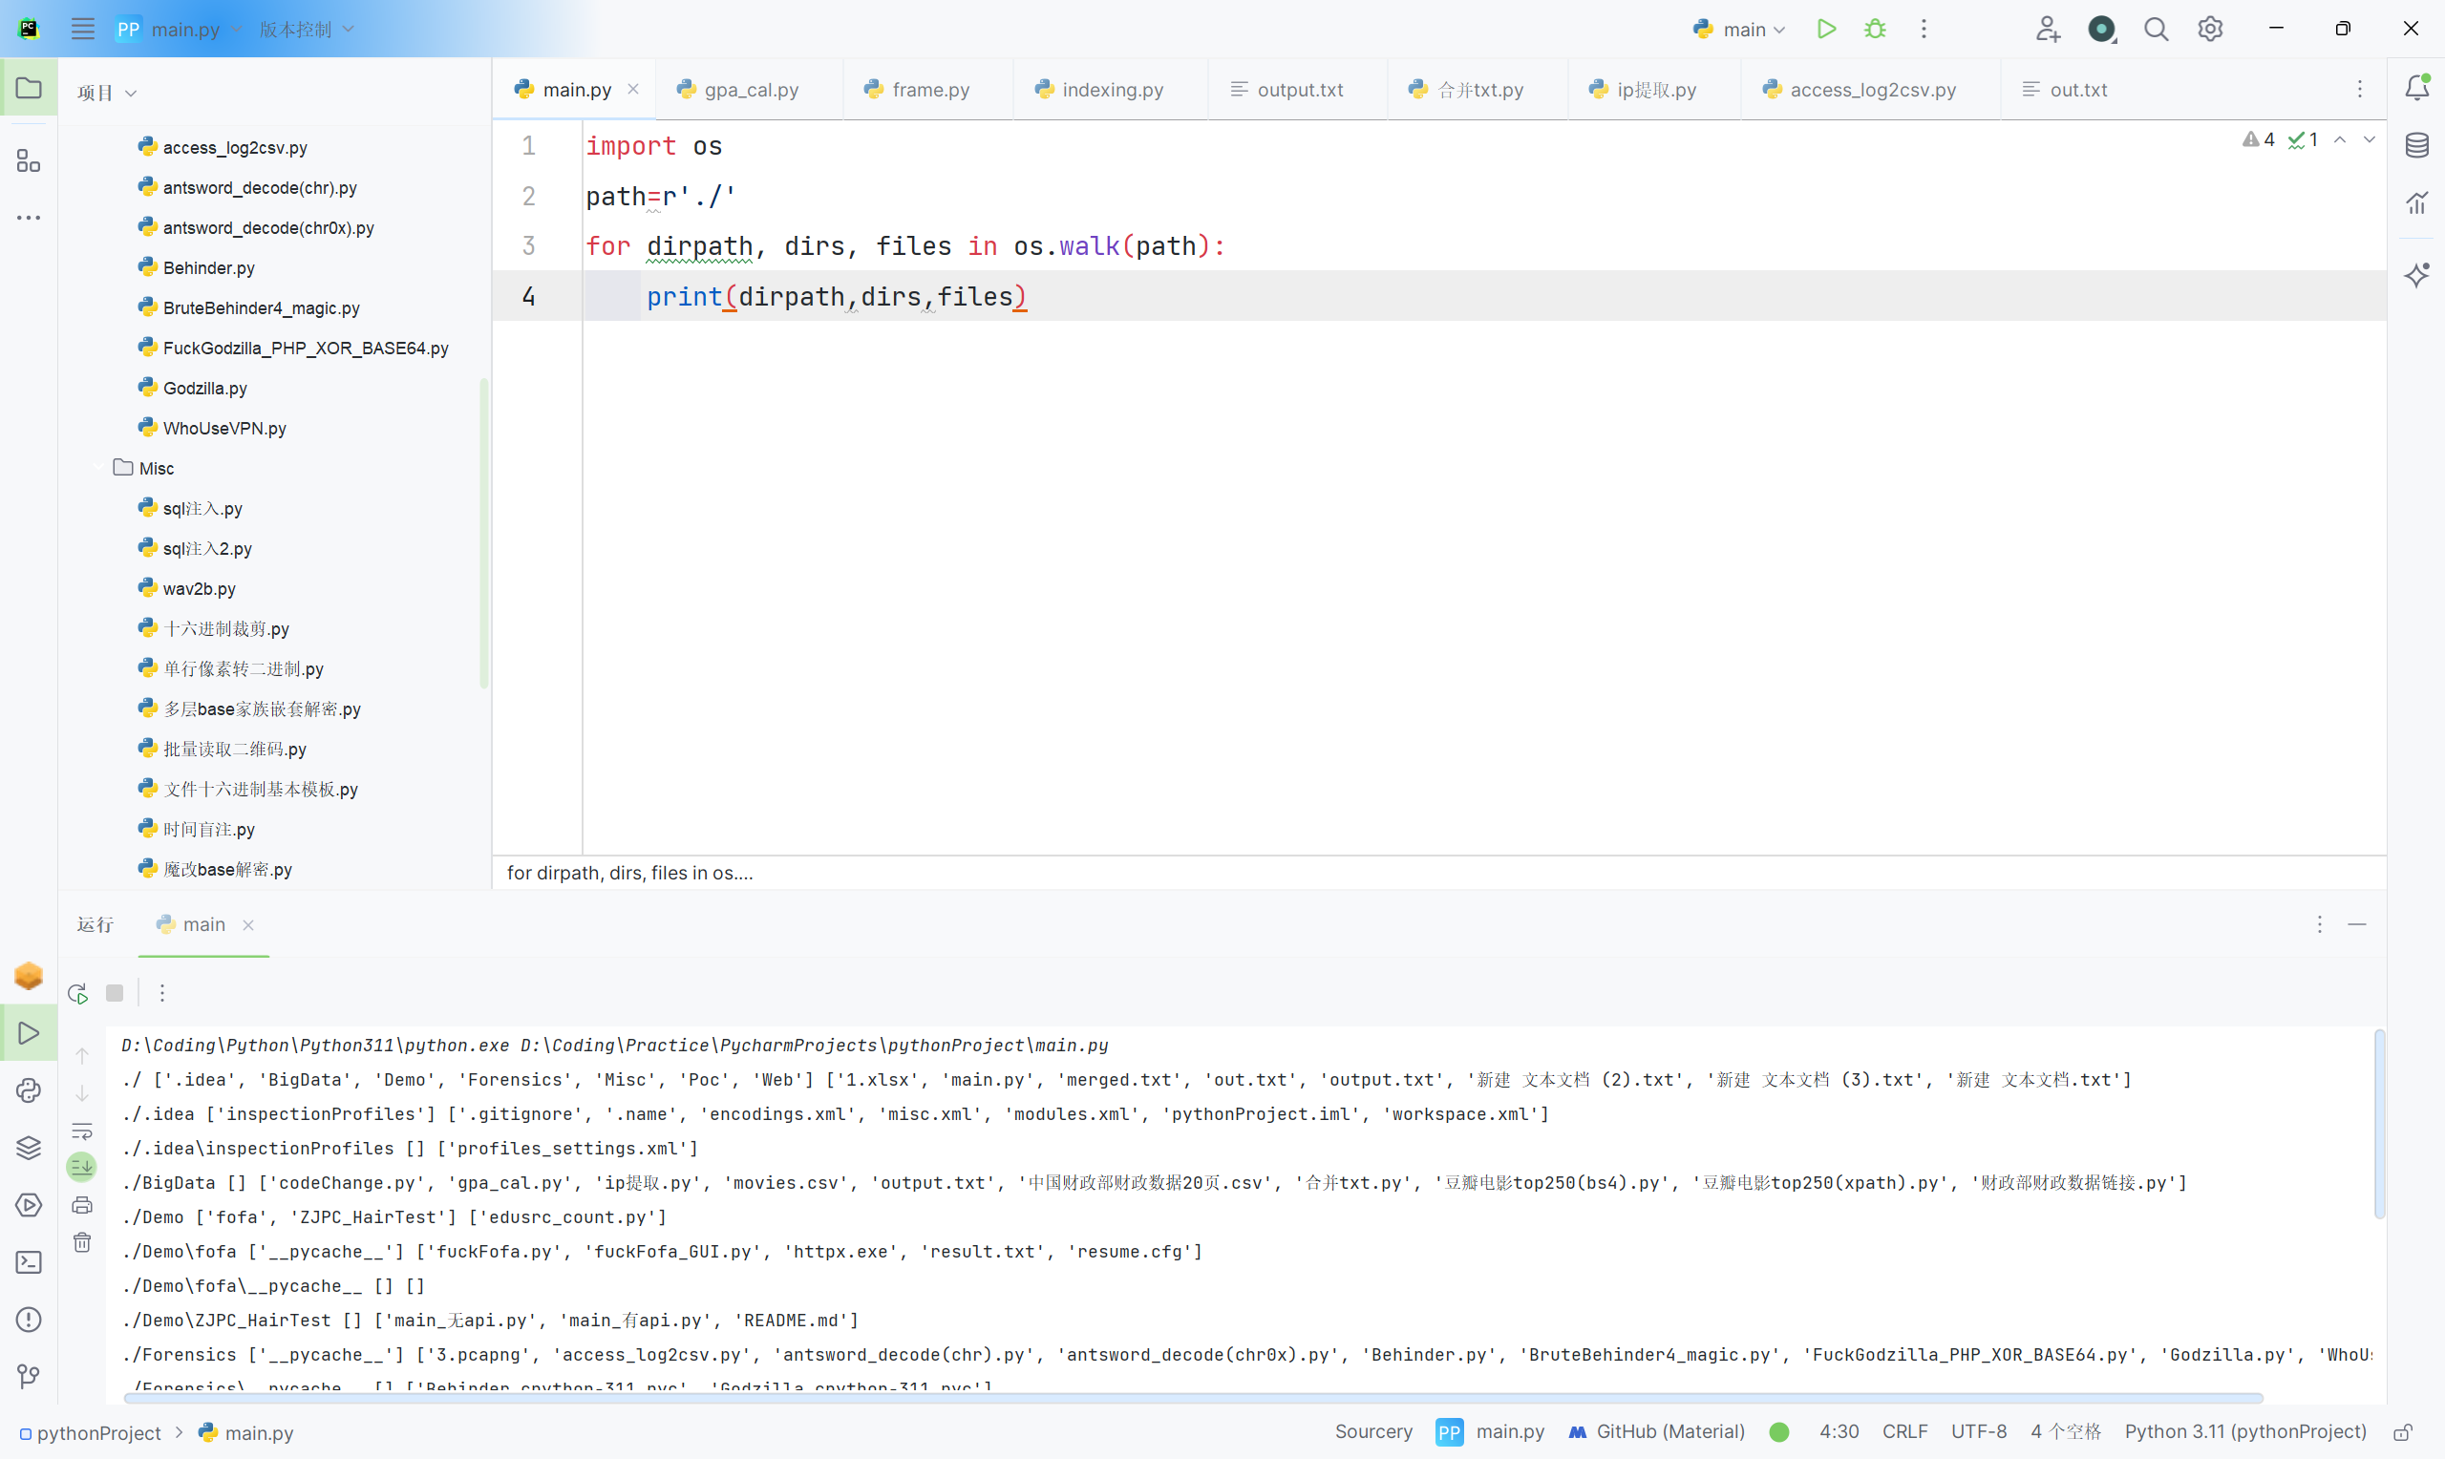Screen dimensions: 2445x1459
Task: Click the 4:30 caret position widget
Action: click(x=1839, y=1431)
